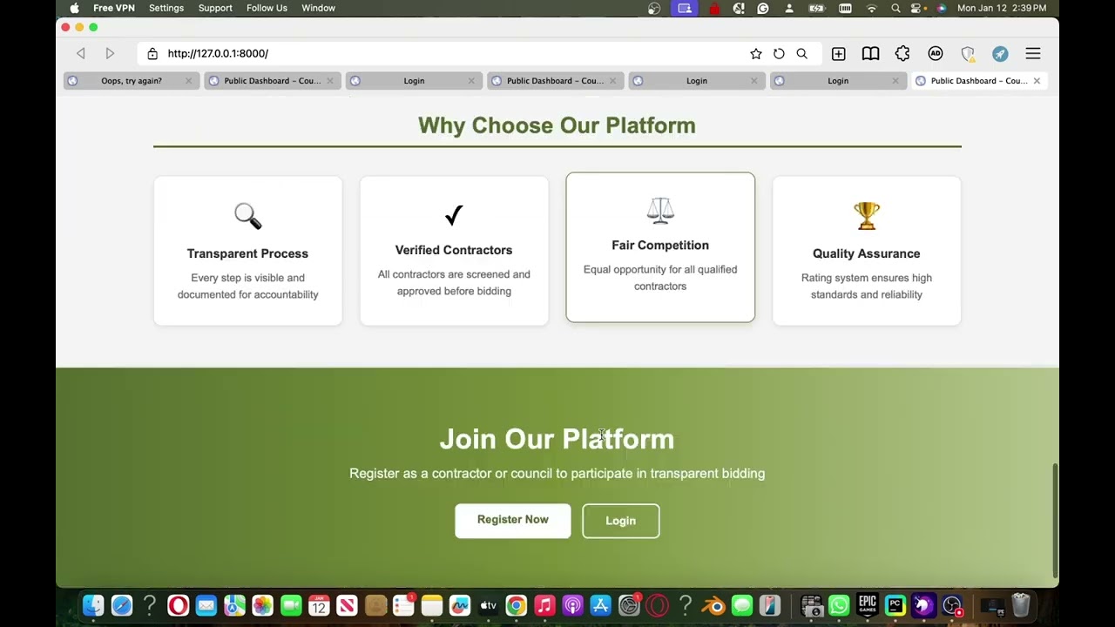The image size is (1115, 627).
Task: Open Blender from the dock
Action: pyautogui.click(x=714, y=605)
